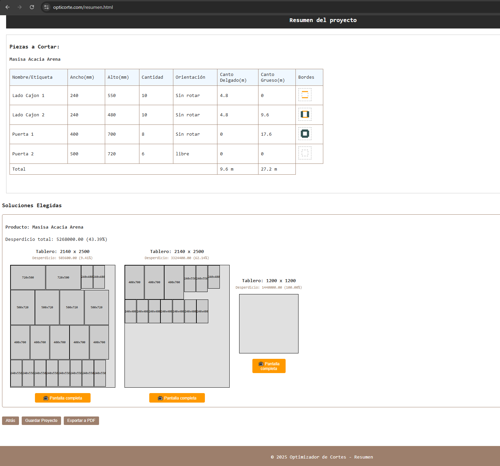Open fullscreen for the 1200 x 1200 board
This screenshot has width=500, height=466.
269,366
